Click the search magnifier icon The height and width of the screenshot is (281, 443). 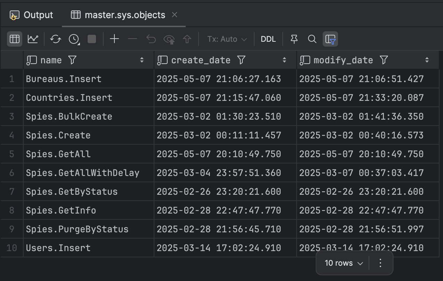[312, 39]
